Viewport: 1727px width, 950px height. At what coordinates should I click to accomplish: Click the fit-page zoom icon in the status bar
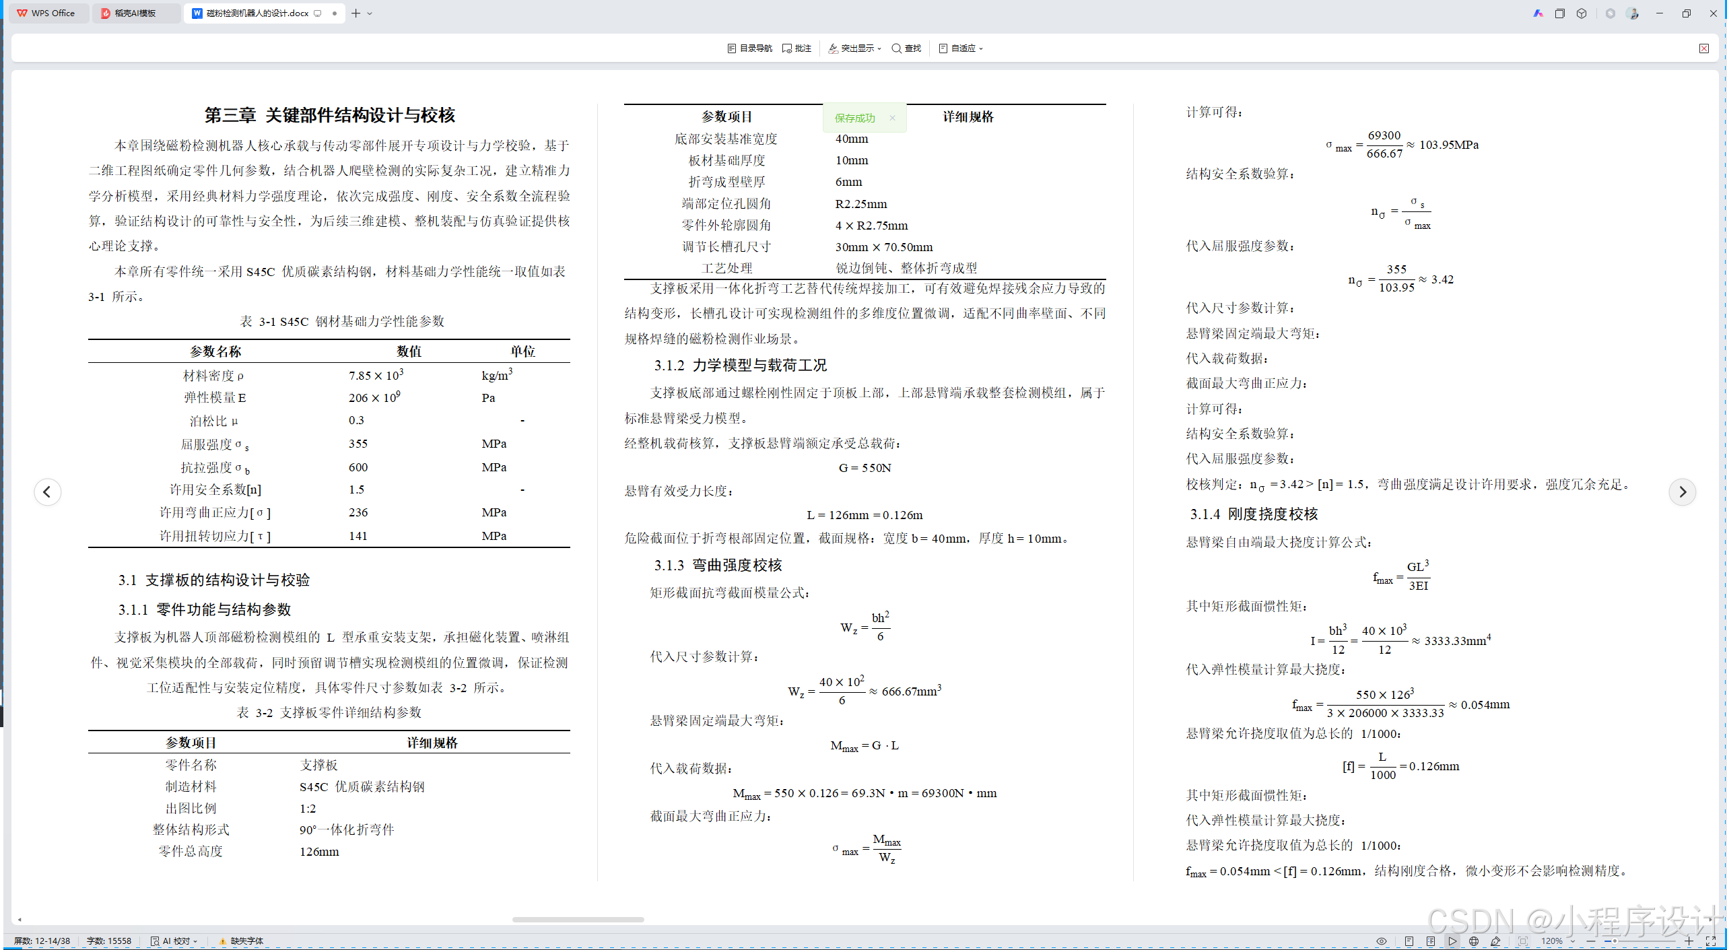pos(1523,941)
